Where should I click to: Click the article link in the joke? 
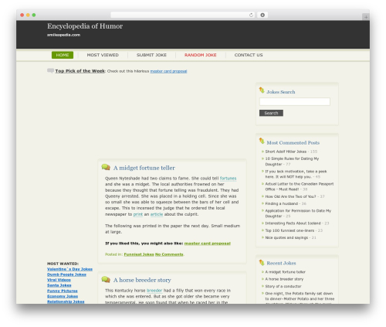click(157, 214)
